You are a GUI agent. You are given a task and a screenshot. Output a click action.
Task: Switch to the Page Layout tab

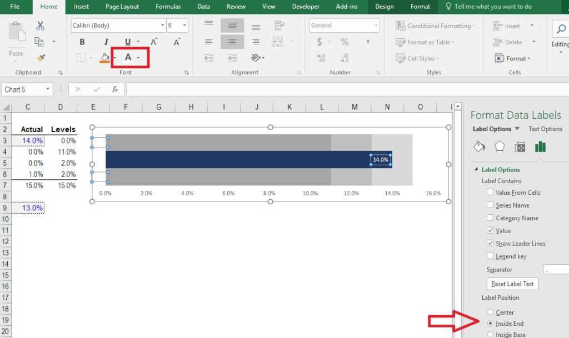pyautogui.click(x=122, y=7)
